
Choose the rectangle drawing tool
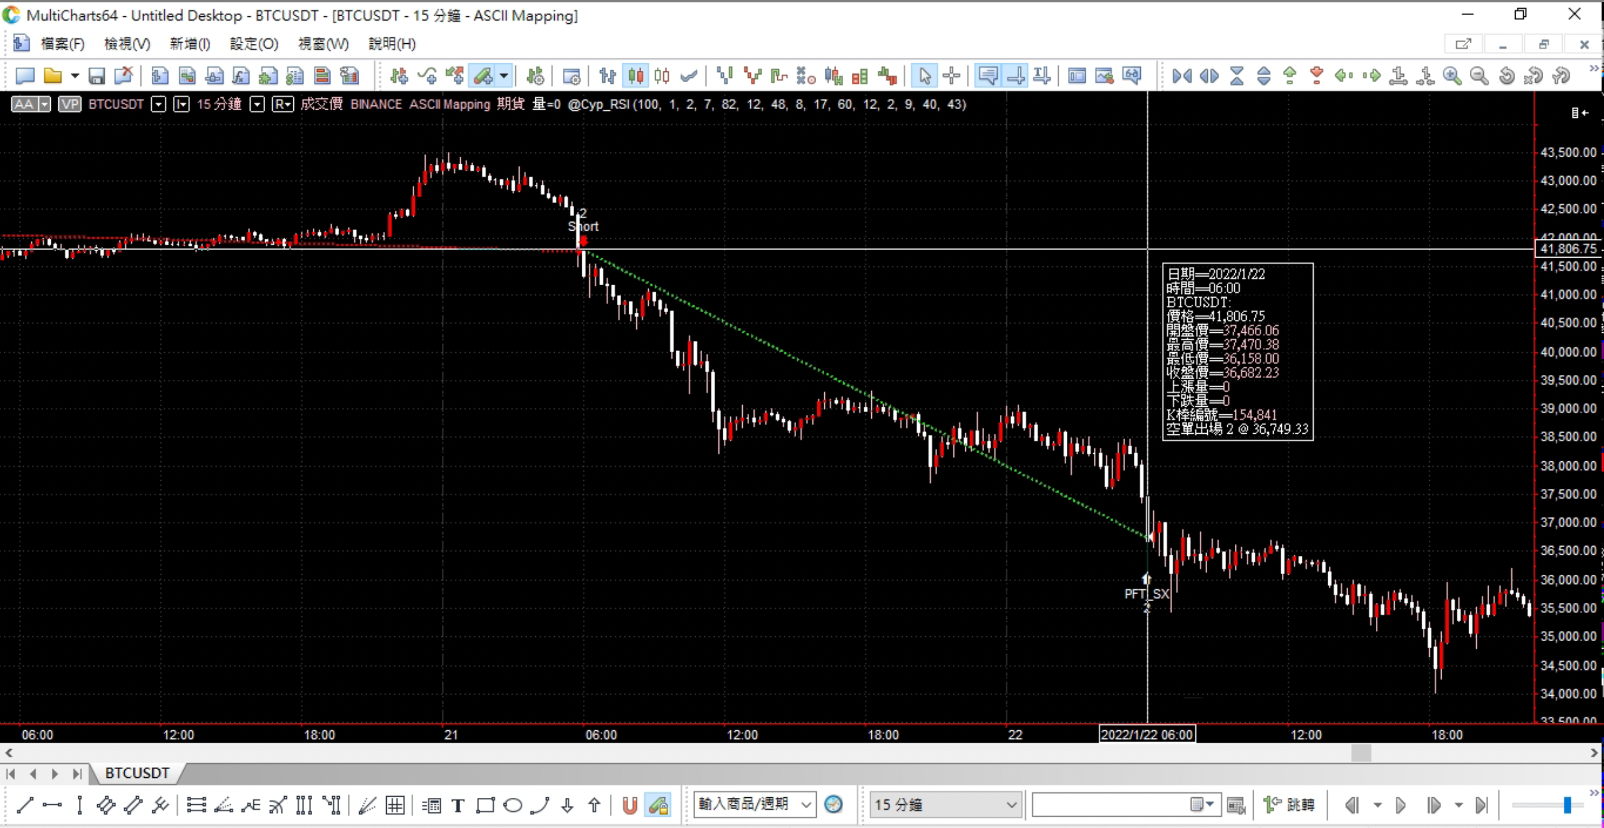[x=485, y=805]
